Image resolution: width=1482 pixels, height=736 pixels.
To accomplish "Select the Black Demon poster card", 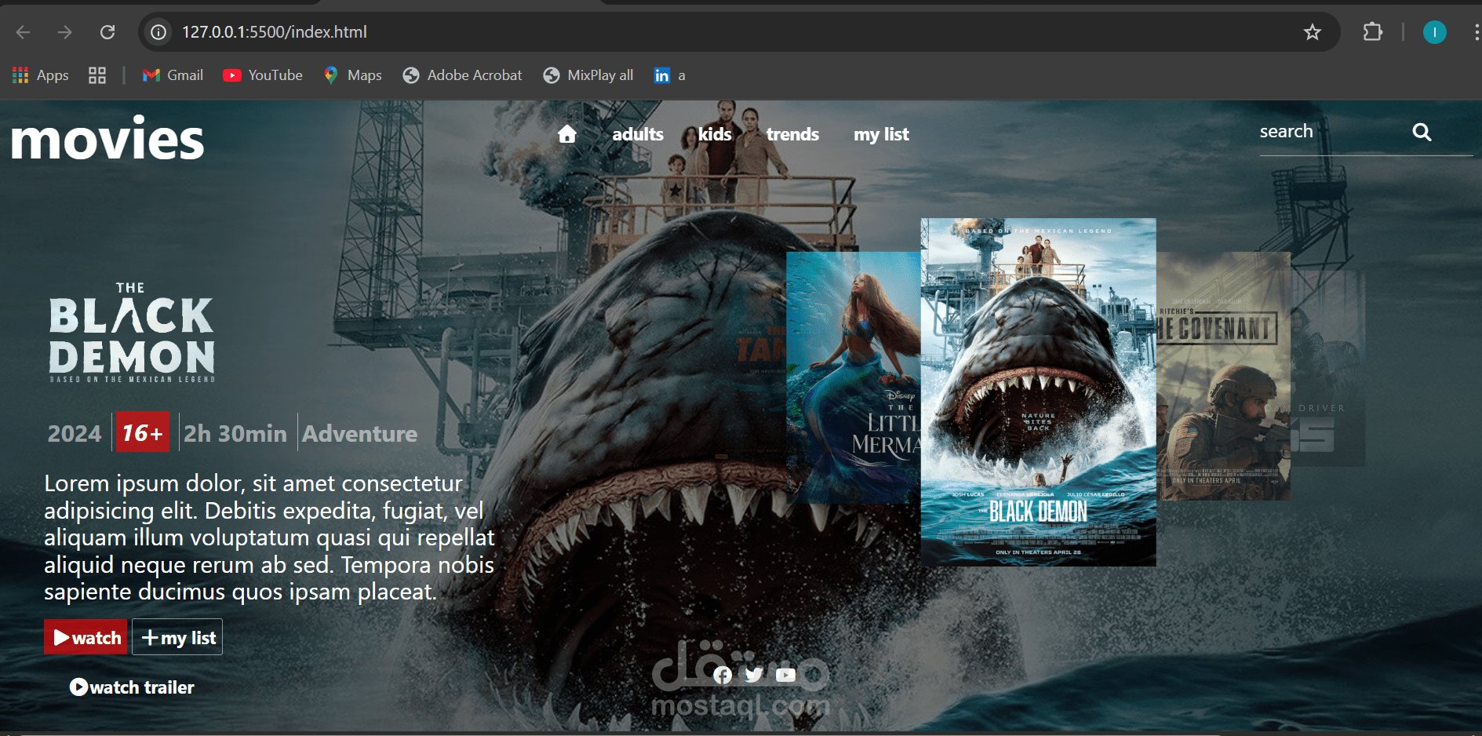I will (1038, 392).
